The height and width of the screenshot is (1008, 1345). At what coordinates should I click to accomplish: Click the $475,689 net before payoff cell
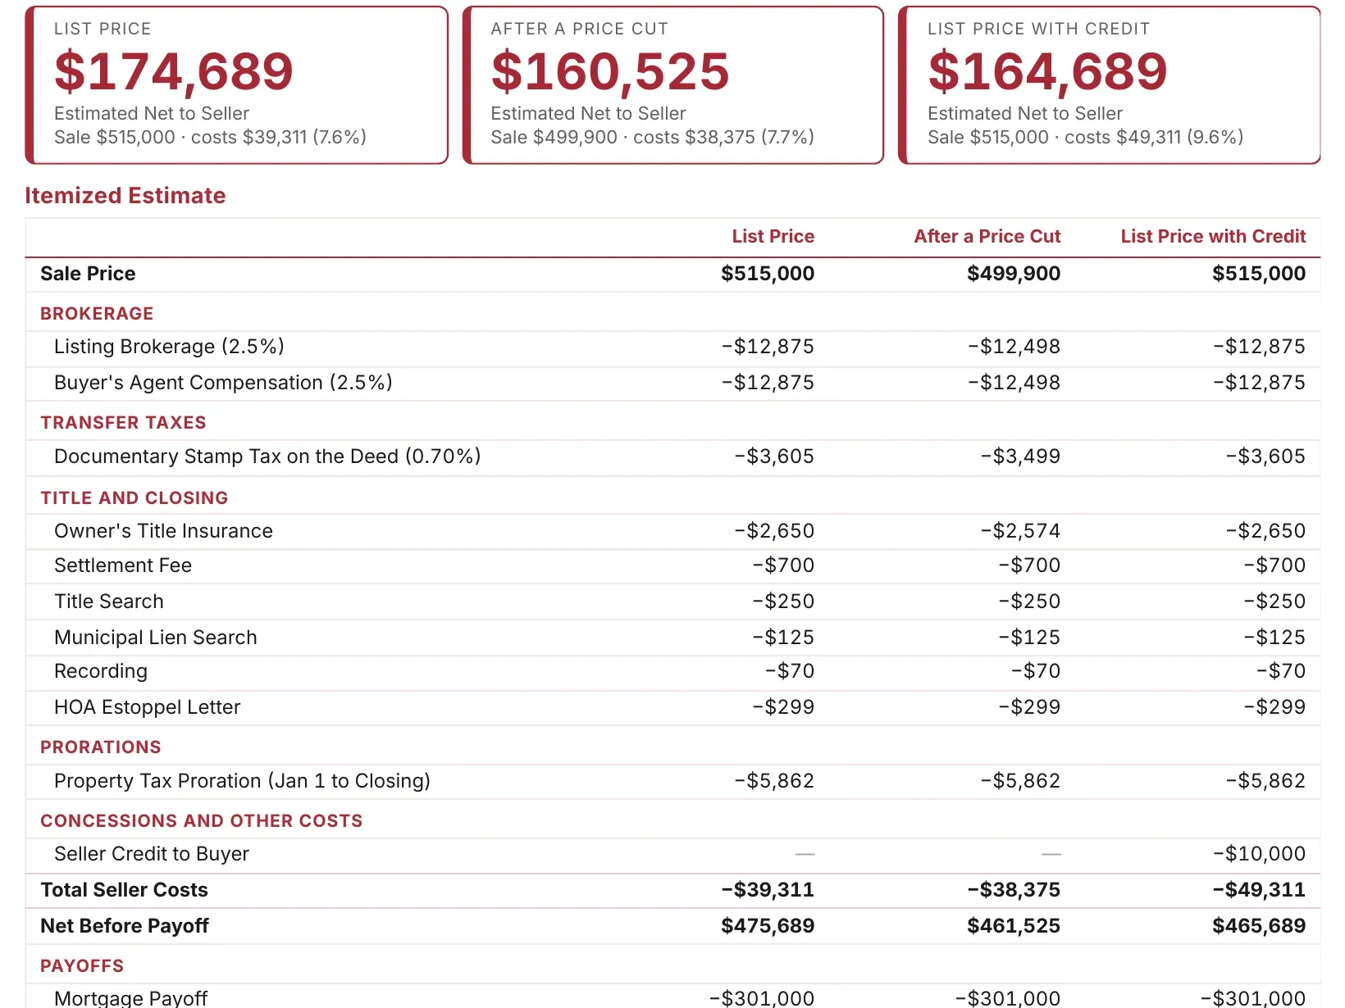(768, 926)
